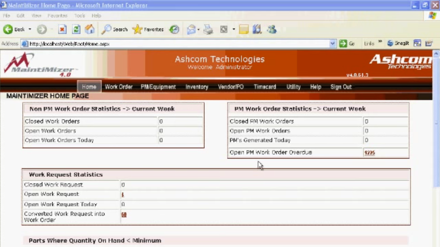Open the Timecard navigation menu

[x=265, y=87]
